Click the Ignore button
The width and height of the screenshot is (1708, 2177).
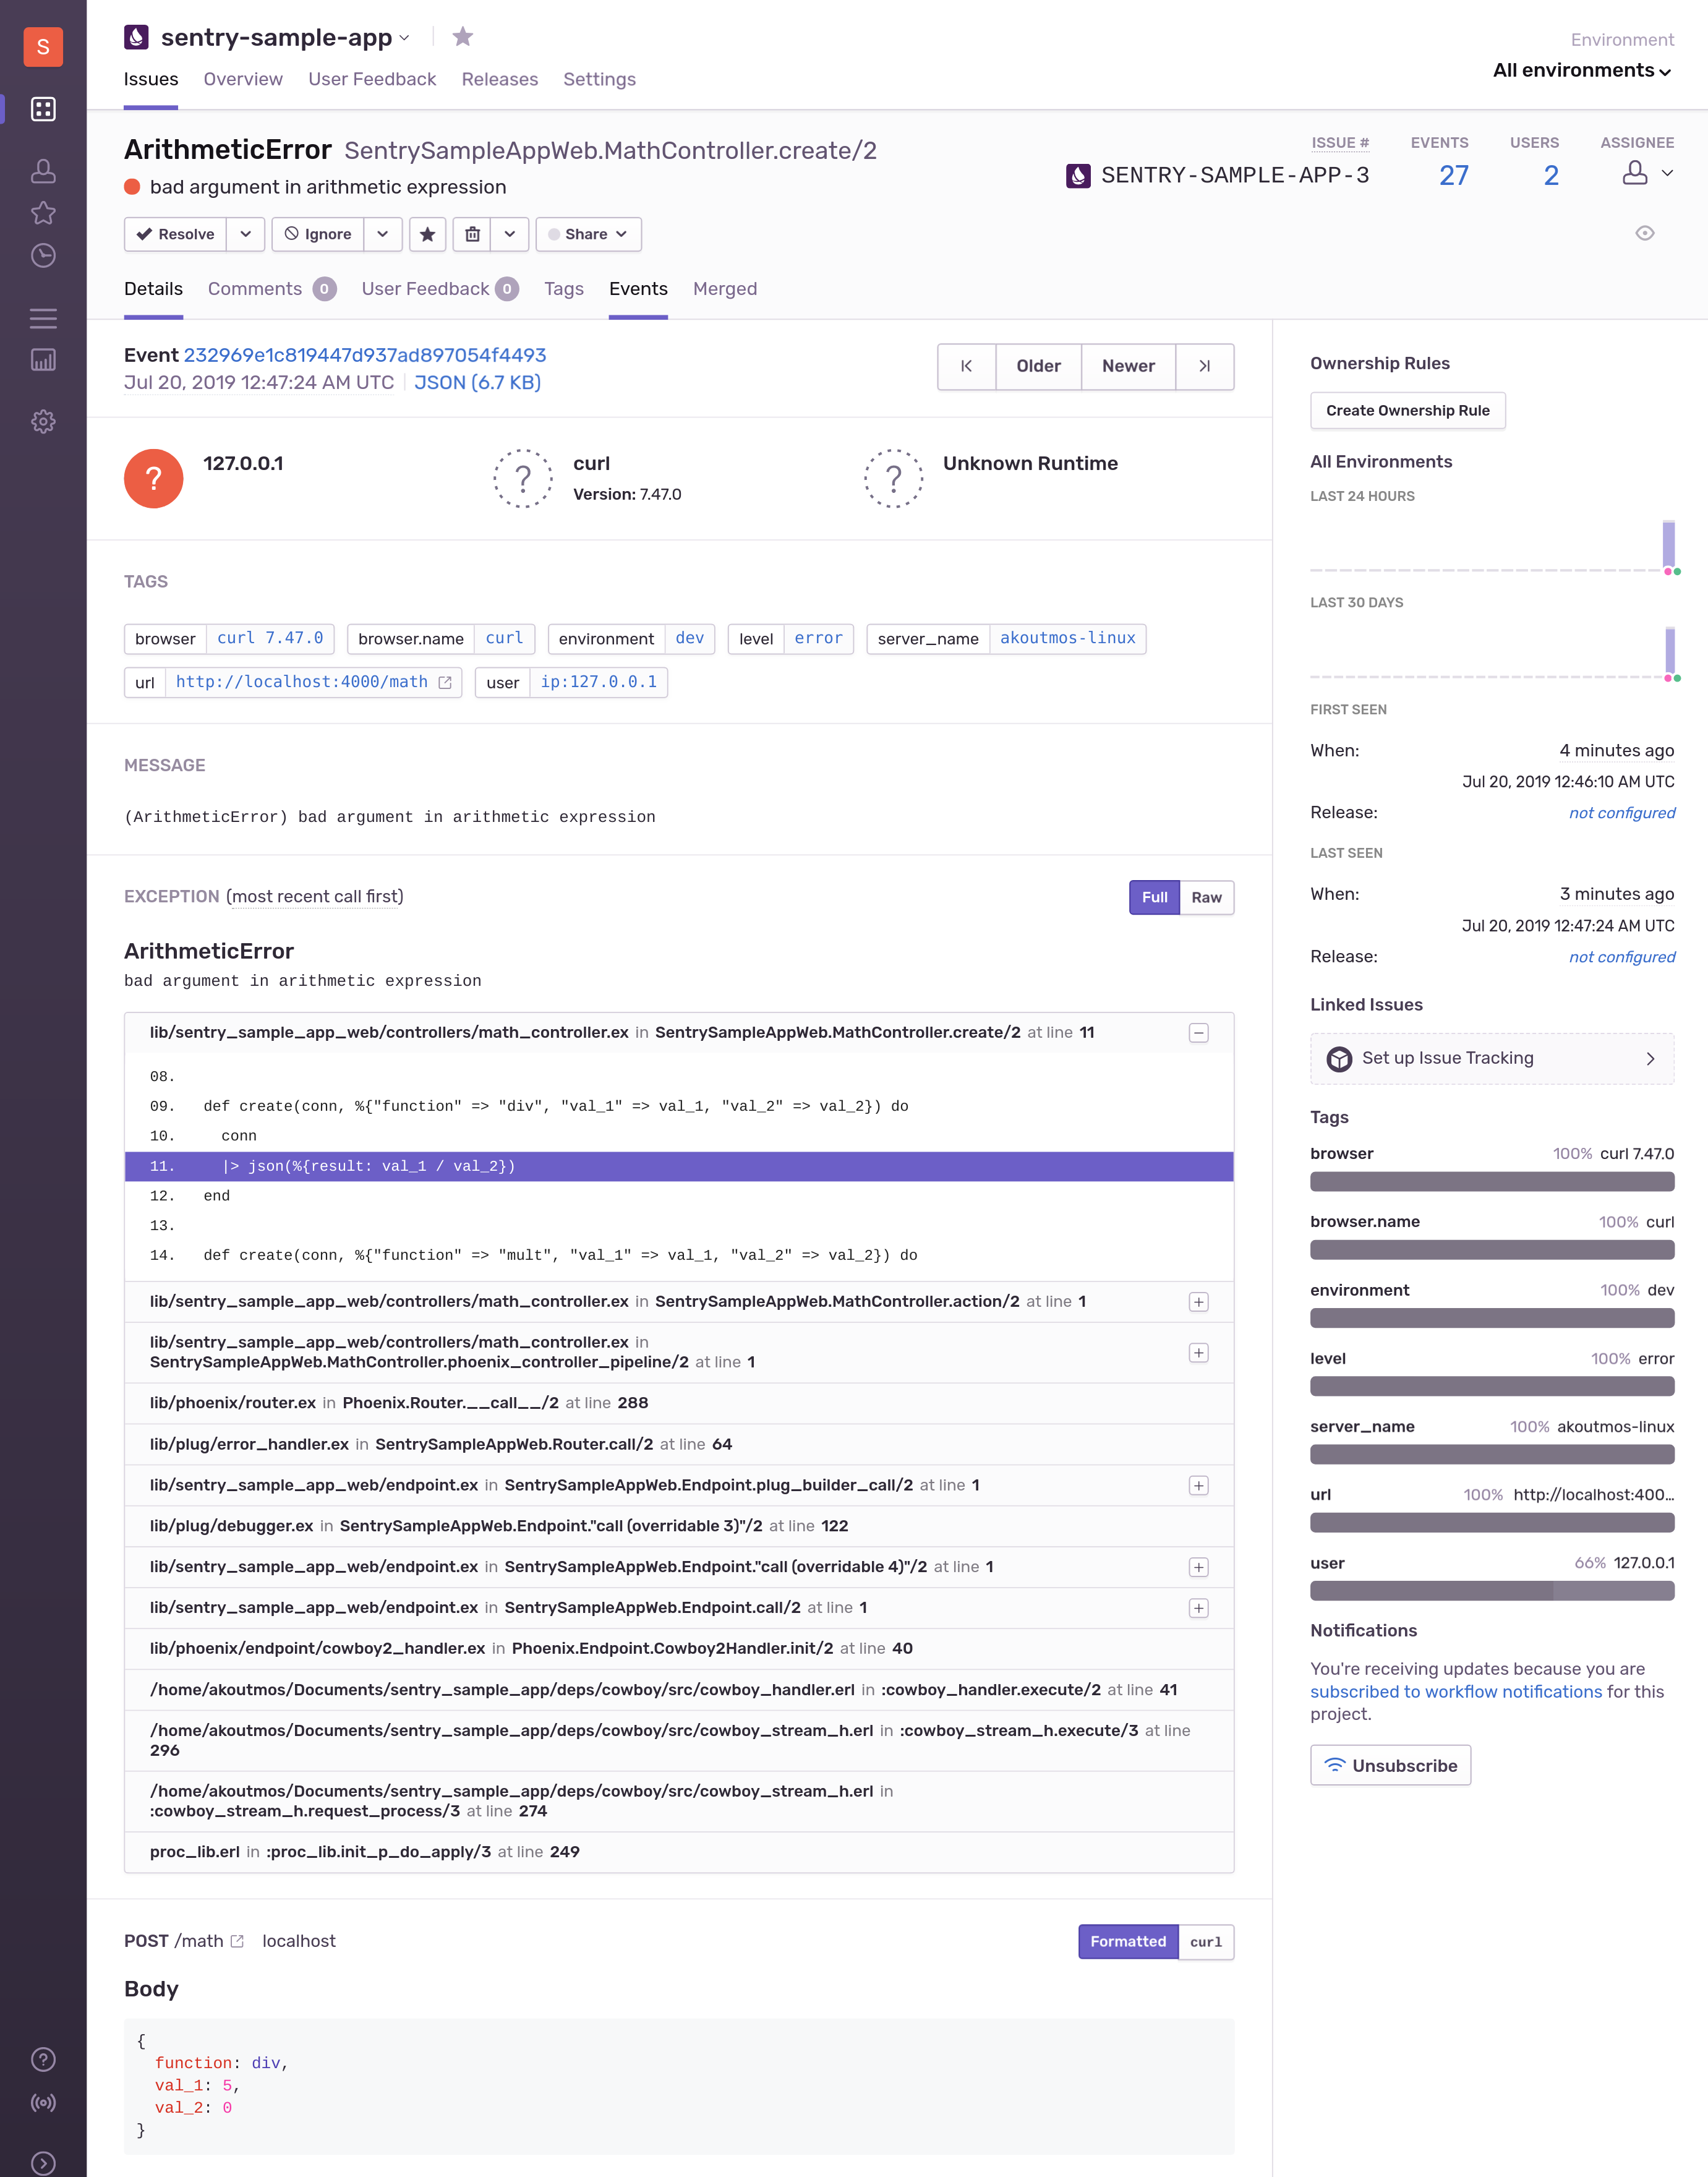pos(317,234)
